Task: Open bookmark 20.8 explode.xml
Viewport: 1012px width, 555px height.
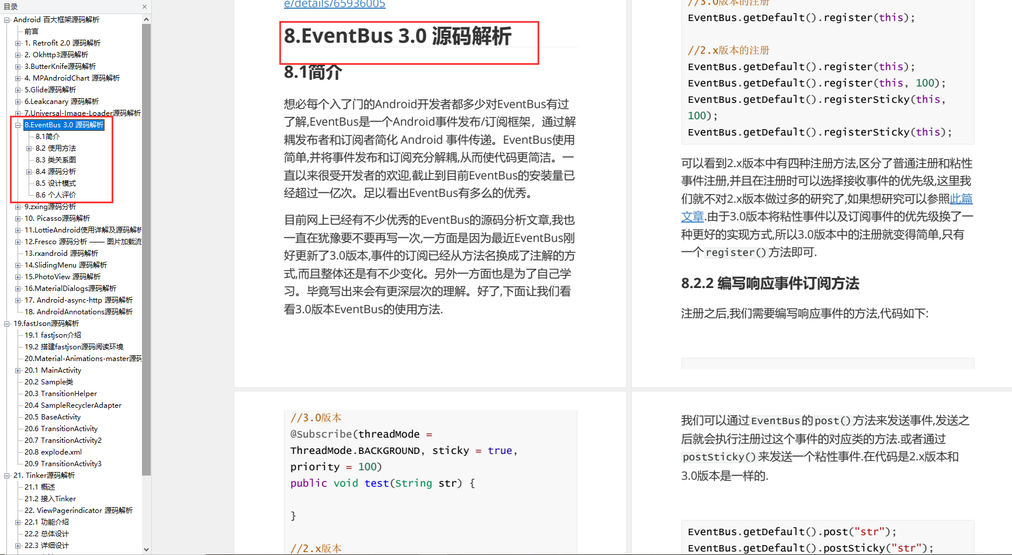Action: point(53,452)
